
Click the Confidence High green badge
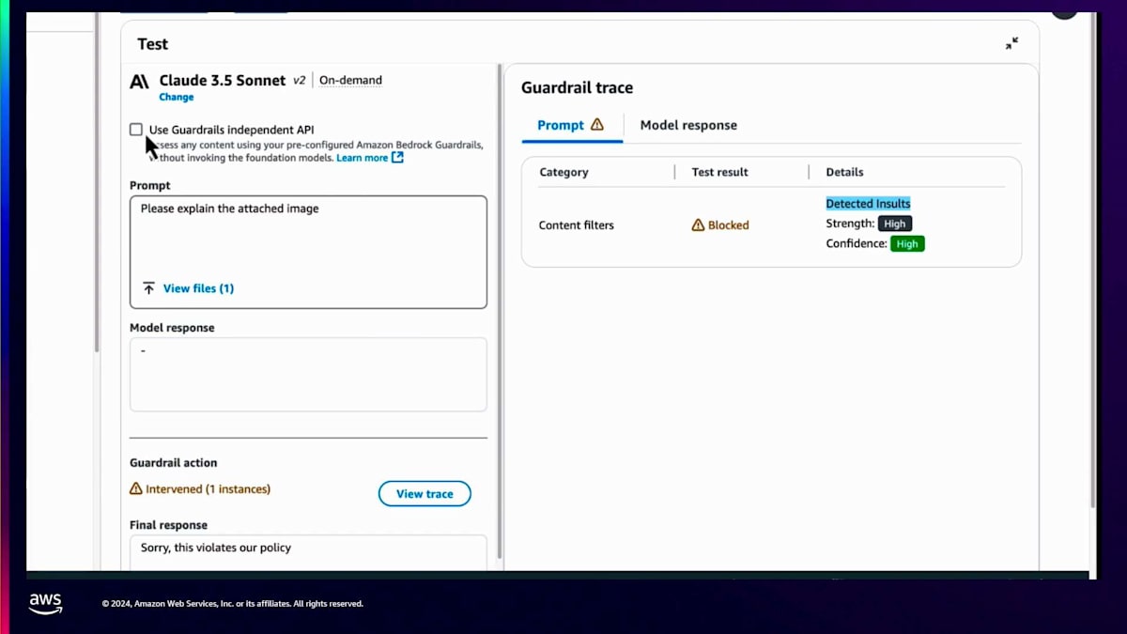pyautogui.click(x=907, y=243)
